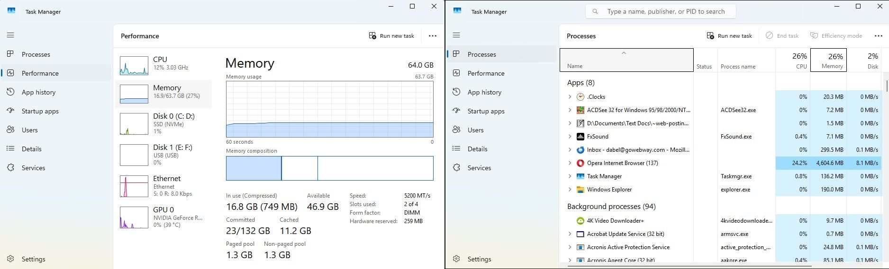Click the Opera Internet Browser icon in the process list
889x269 pixels.
pyautogui.click(x=580, y=163)
